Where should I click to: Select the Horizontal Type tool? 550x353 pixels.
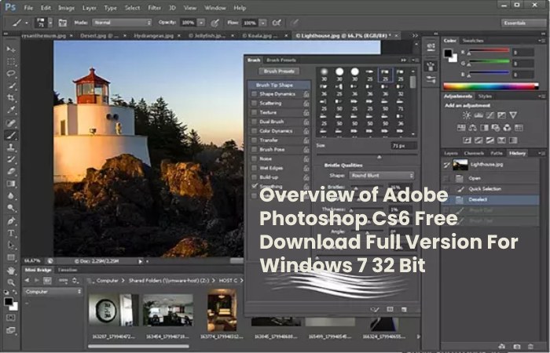point(11,233)
